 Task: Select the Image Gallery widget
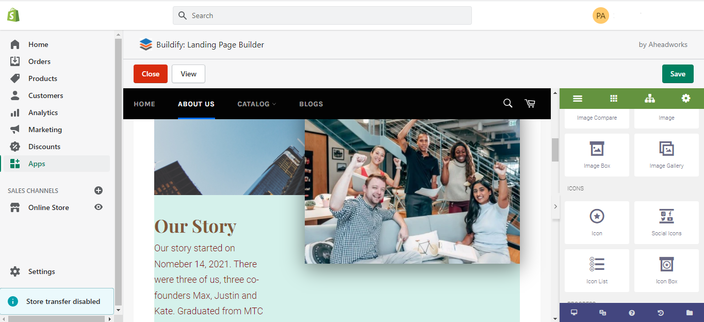click(666, 155)
